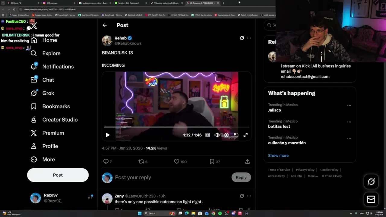Enter video fullscreen mode
This screenshot has width=386, height=217.
(245, 135)
